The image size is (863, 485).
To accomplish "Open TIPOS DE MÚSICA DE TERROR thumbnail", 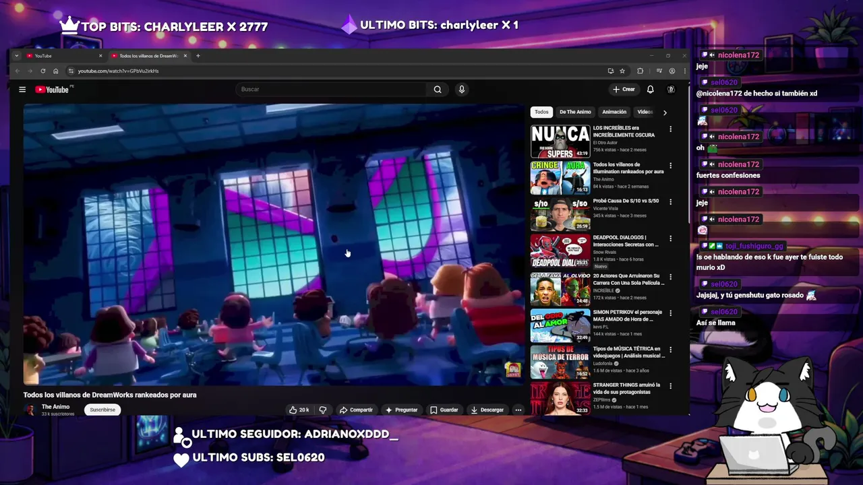I will coord(560,362).
